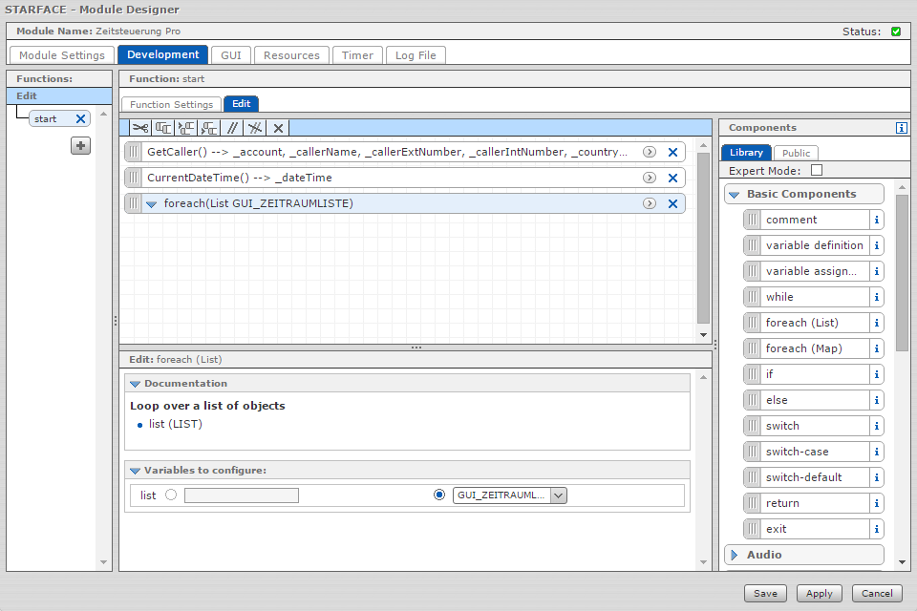The width and height of the screenshot is (917, 611).
Task: Click the X delete icon in edit toolbar
Action: point(278,128)
